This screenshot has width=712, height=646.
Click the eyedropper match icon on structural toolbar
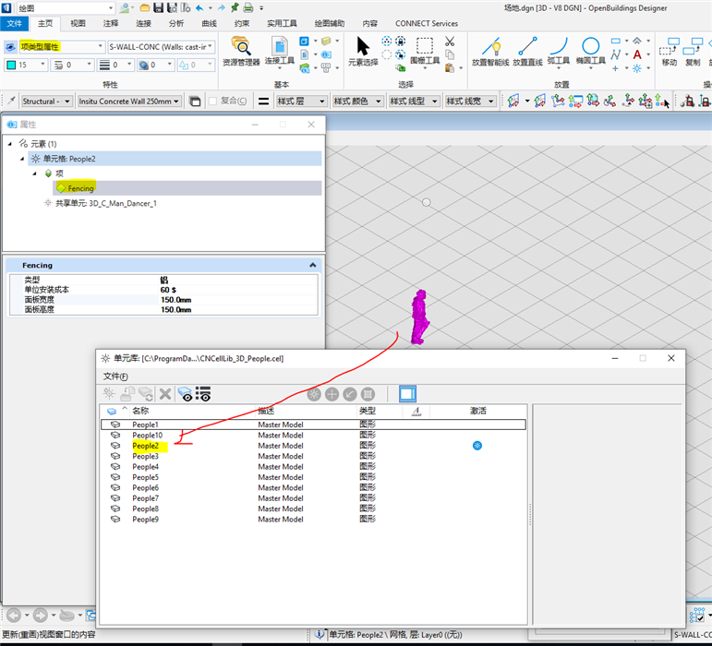11,101
